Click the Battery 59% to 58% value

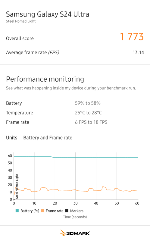[88, 103]
